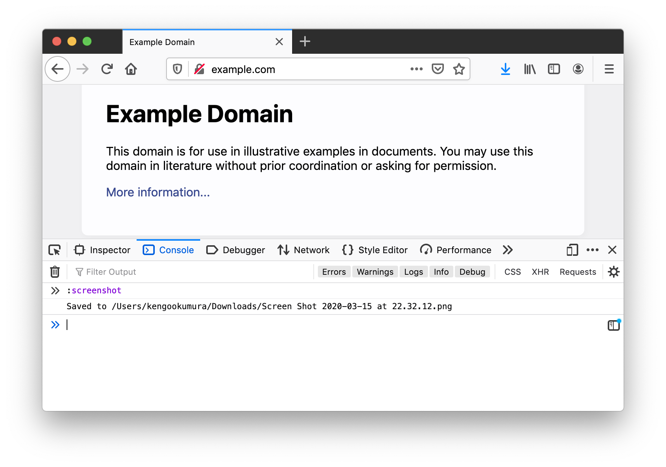Toggle Responsive Design Mode

(572, 250)
